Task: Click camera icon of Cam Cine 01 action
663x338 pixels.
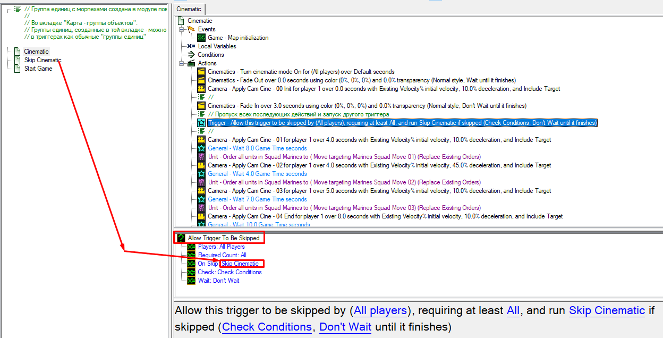Action: click(201, 140)
